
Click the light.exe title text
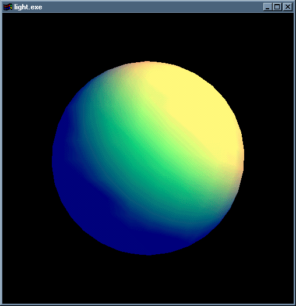coord(28,7)
